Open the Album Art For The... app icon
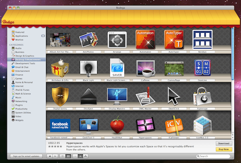The width and height of the screenshot is (241, 163). point(60,40)
